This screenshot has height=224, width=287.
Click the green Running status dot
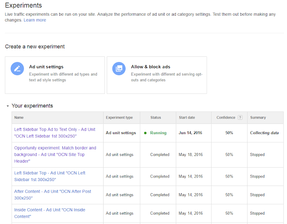(x=145, y=133)
